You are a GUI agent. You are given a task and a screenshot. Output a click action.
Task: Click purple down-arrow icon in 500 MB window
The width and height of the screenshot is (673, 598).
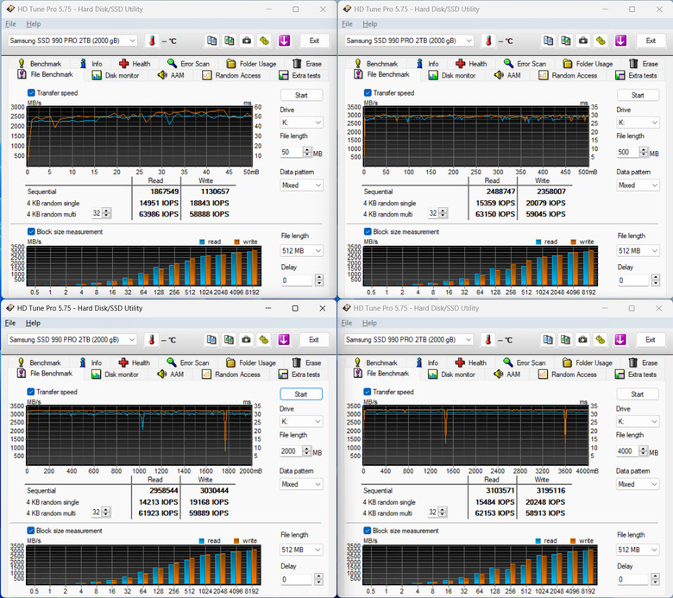point(620,41)
